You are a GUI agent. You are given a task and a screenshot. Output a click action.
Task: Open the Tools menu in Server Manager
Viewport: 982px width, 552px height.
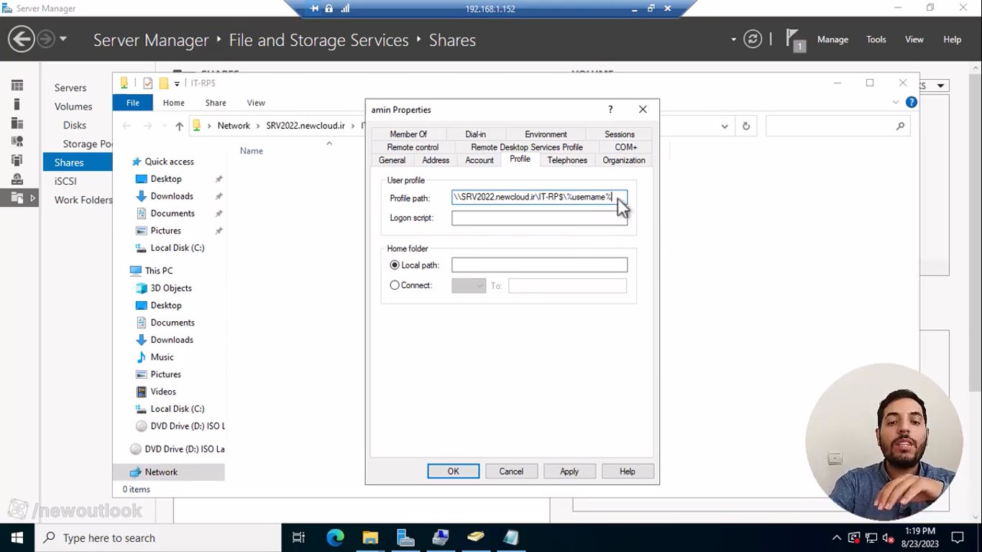pyautogui.click(x=876, y=40)
